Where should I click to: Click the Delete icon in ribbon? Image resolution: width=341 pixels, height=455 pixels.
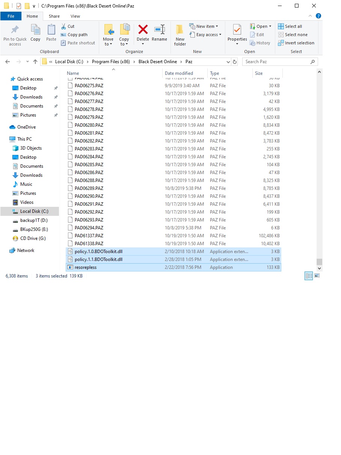[x=143, y=30]
